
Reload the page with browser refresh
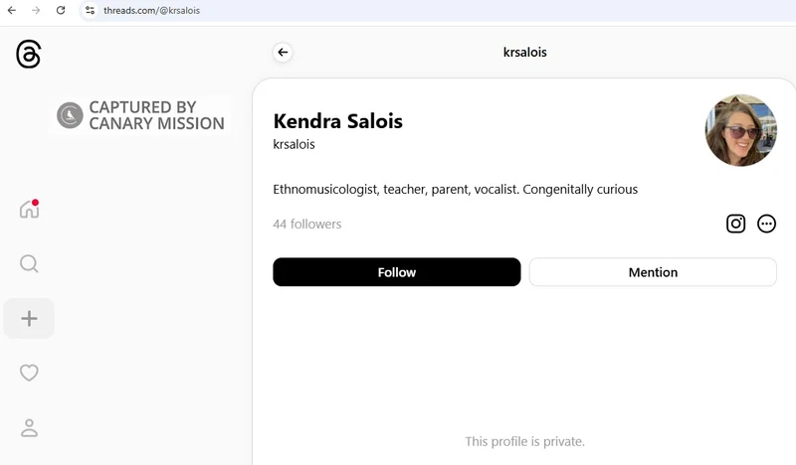[61, 10]
